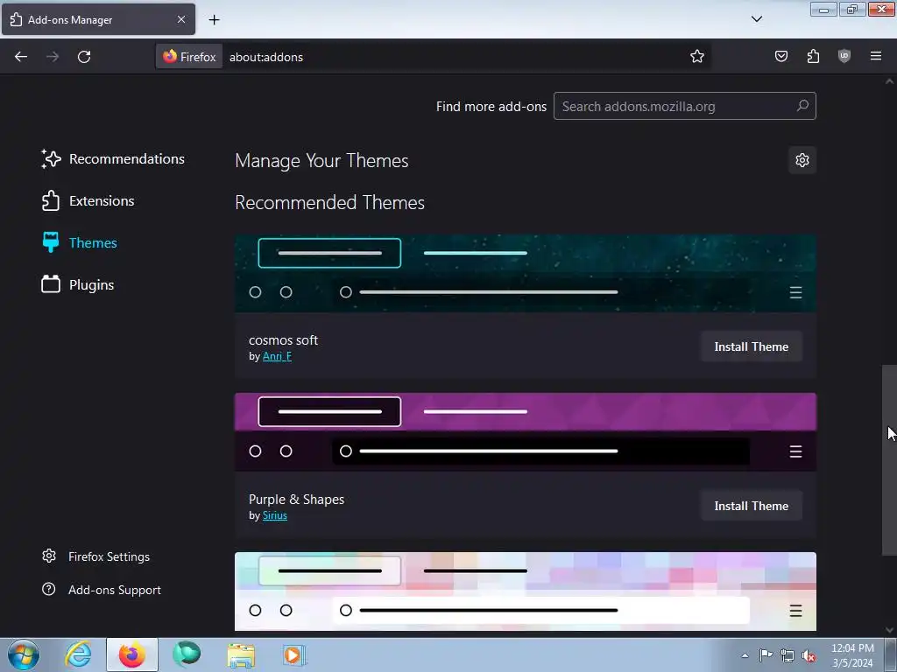Click the Firefox identity icon in address bar

pyautogui.click(x=189, y=57)
